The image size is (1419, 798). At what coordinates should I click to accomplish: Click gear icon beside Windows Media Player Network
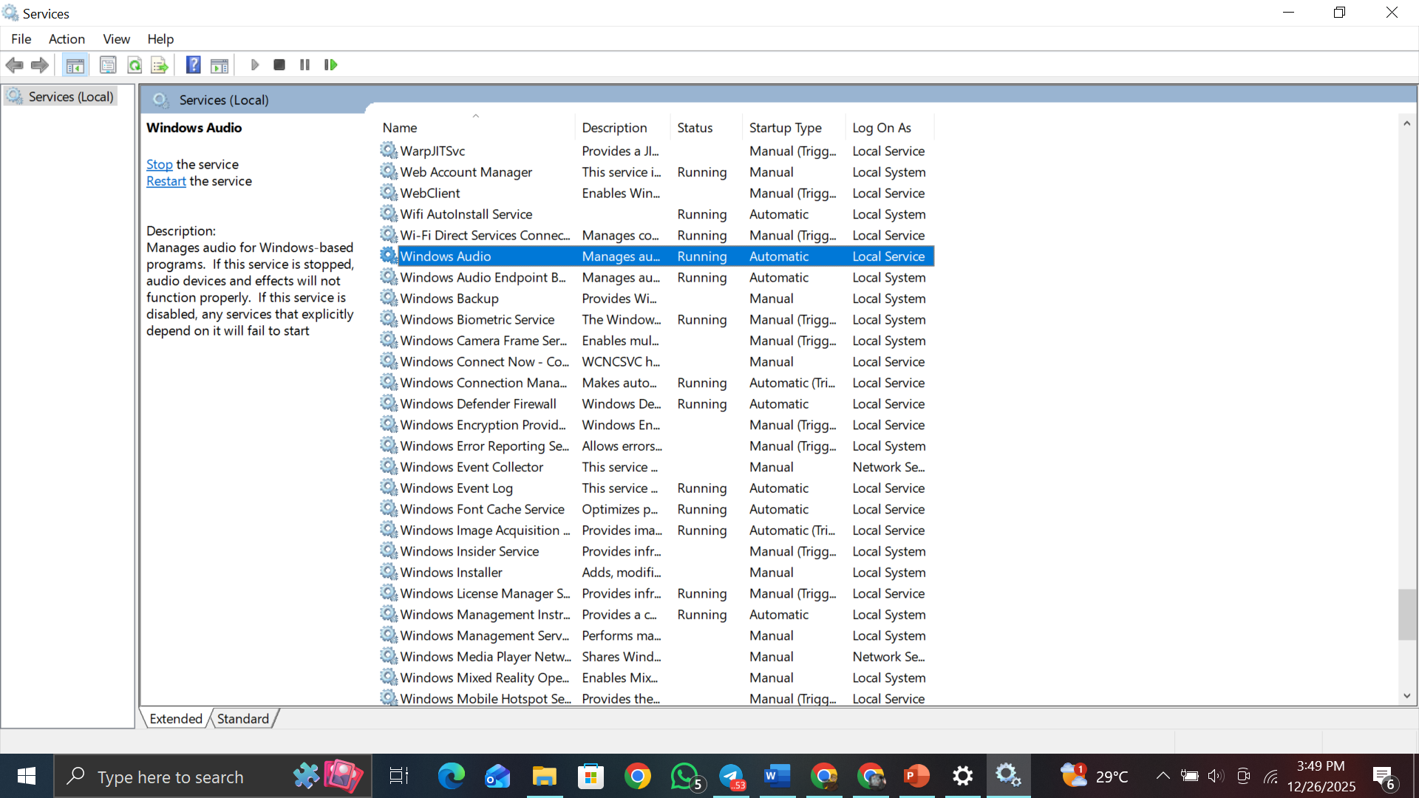coord(389,656)
